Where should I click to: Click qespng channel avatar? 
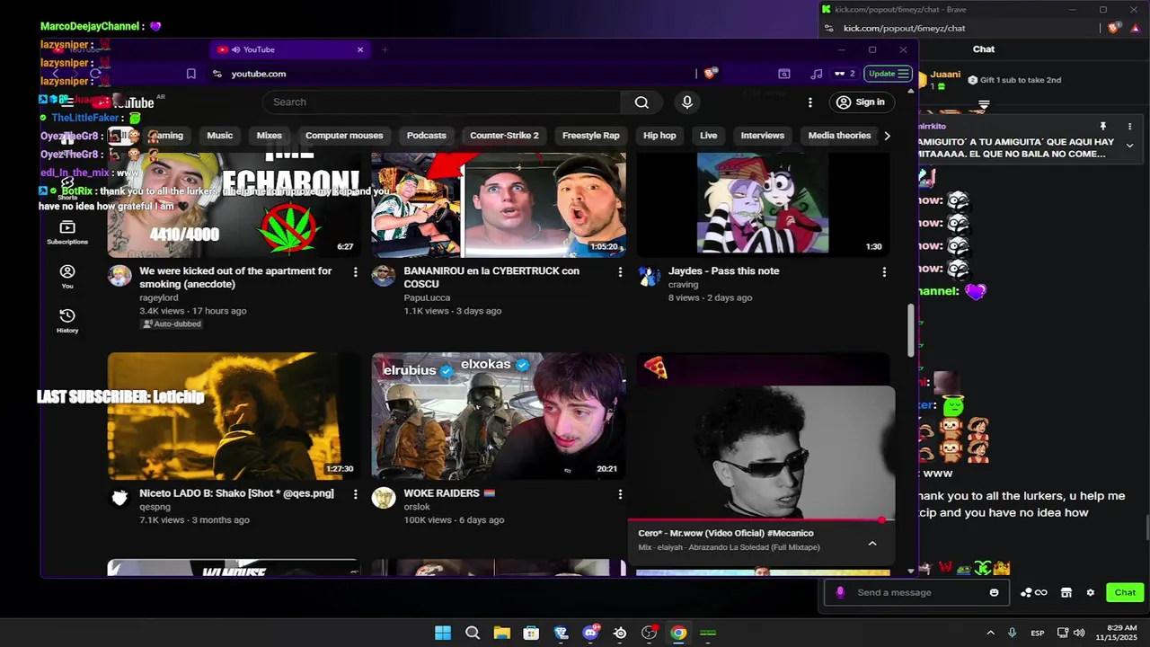click(x=119, y=498)
